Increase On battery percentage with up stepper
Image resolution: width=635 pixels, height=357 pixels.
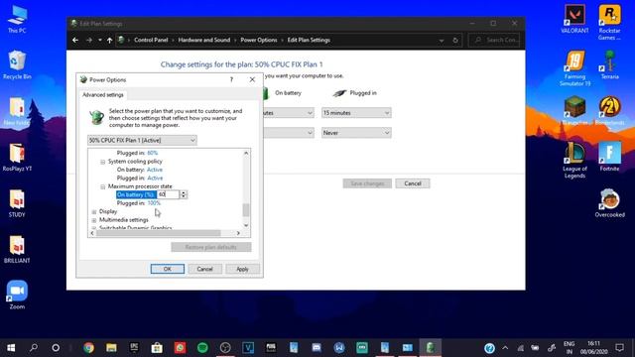tap(184, 192)
